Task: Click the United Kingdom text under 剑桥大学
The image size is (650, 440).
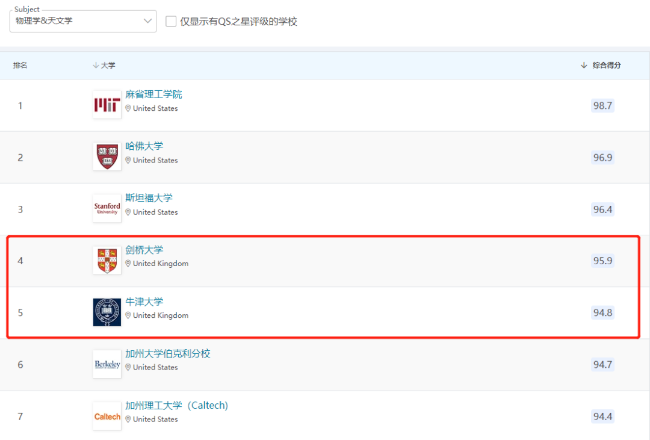Action: click(x=161, y=263)
